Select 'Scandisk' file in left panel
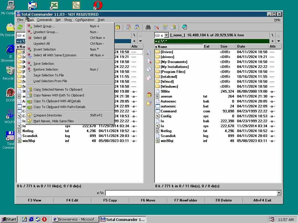 tap(30, 136)
